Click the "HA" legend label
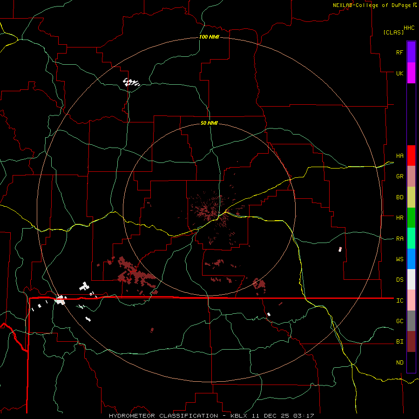This screenshot has height=419, width=419. tap(400, 156)
